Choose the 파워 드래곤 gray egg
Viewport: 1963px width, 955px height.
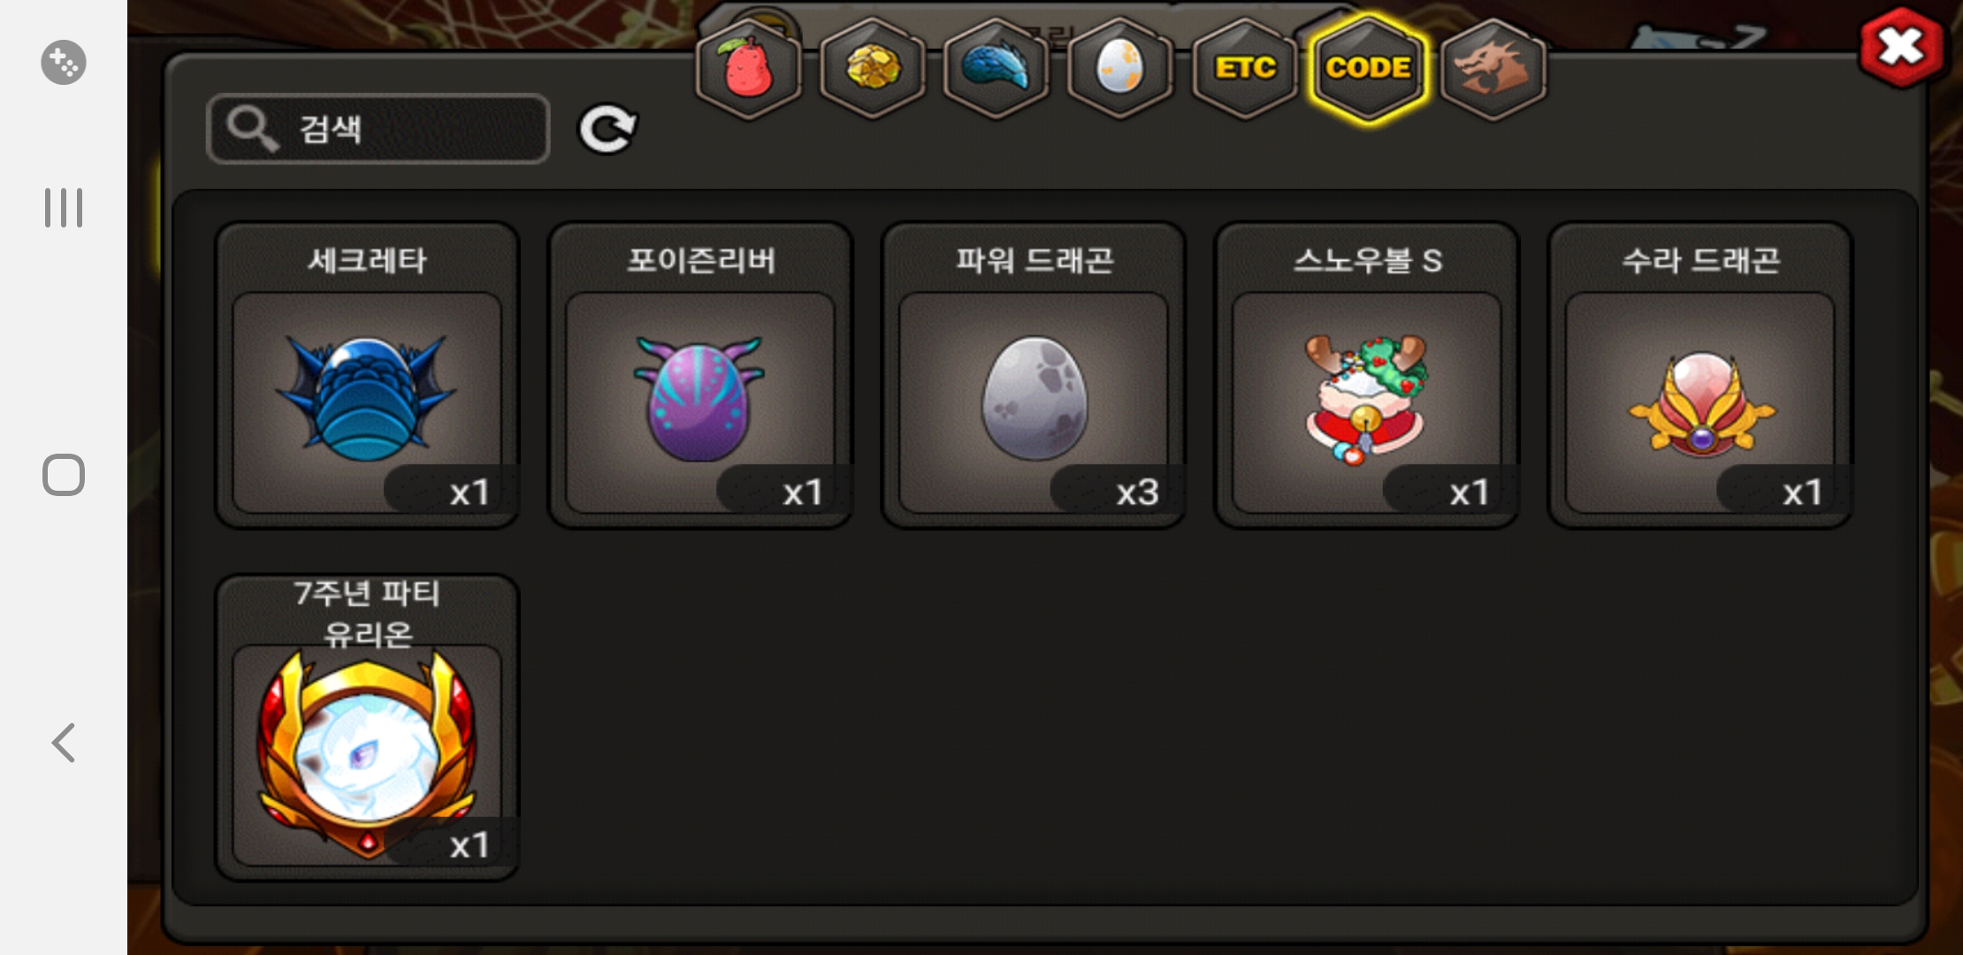coord(1034,375)
